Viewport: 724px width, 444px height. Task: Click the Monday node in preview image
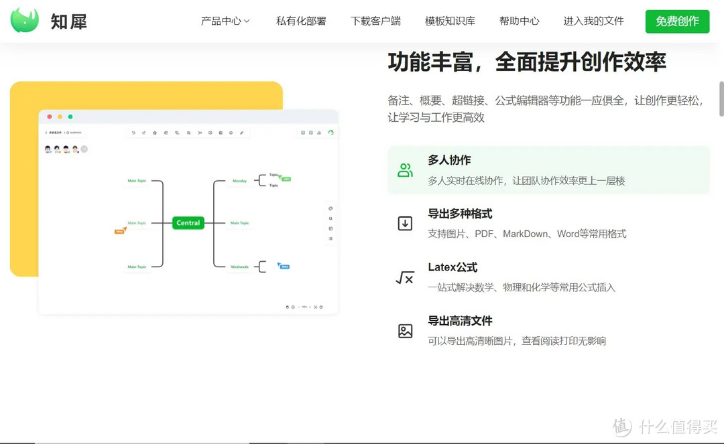pyautogui.click(x=239, y=181)
